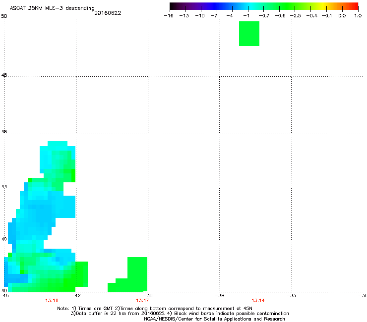Click the '-0.5' color scale label
Viewport: 367px width, 322px height.
click(296, 16)
